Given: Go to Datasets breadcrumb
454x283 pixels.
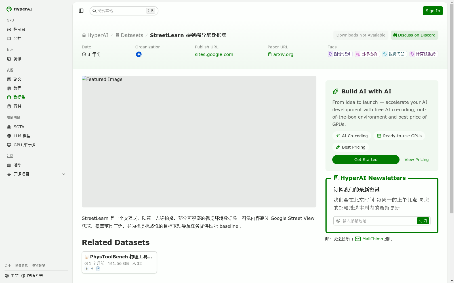Looking at the screenshot, I should click(x=129, y=35).
